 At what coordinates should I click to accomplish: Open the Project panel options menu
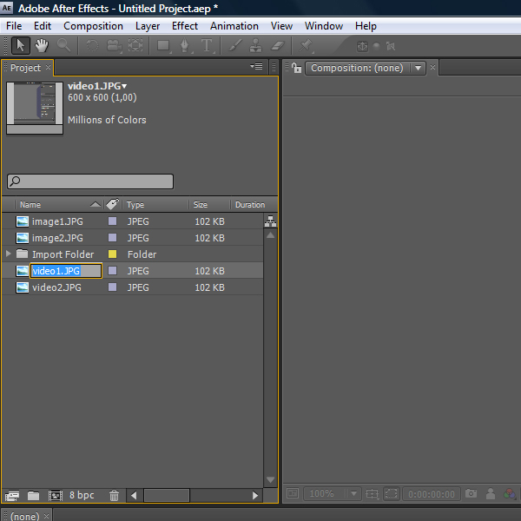pyautogui.click(x=256, y=67)
